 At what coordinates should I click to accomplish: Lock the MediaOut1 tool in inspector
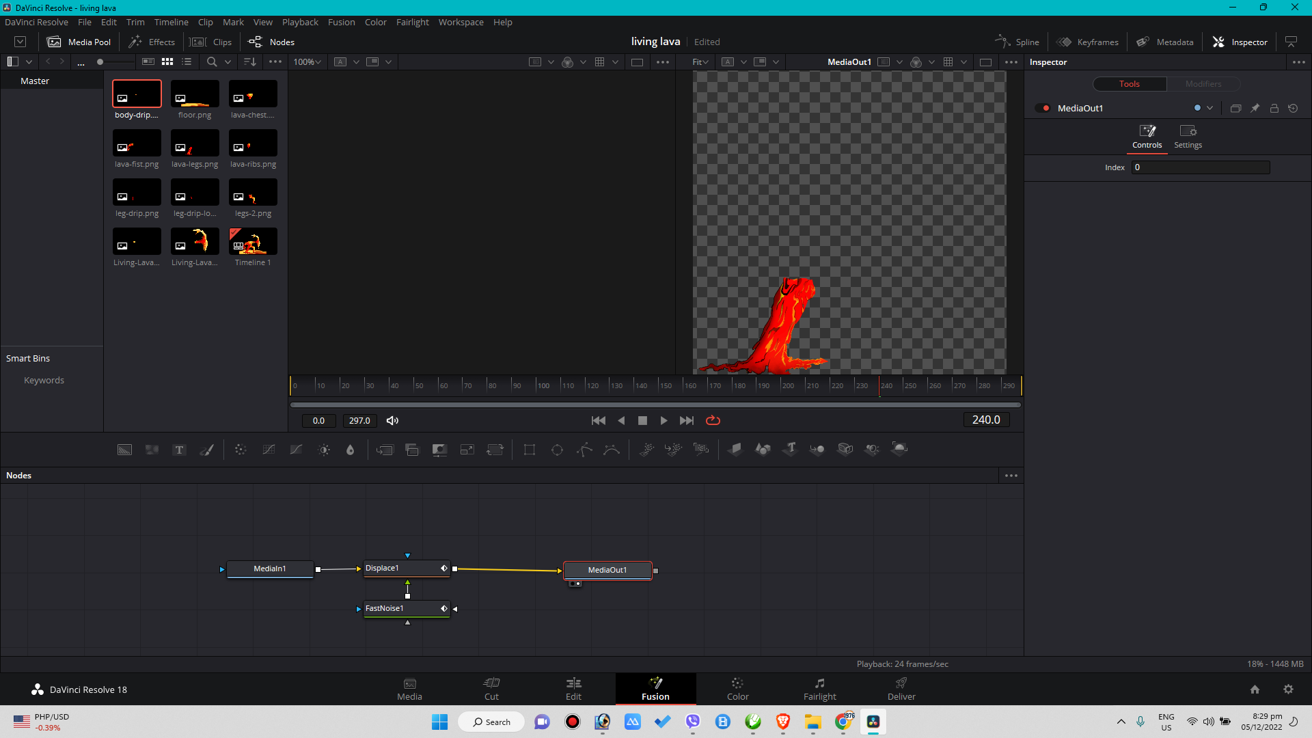pyautogui.click(x=1274, y=108)
